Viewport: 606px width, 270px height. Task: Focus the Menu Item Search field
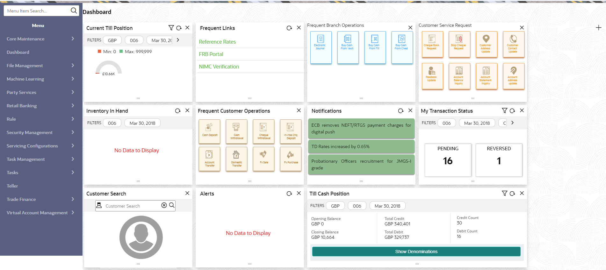tap(37, 11)
